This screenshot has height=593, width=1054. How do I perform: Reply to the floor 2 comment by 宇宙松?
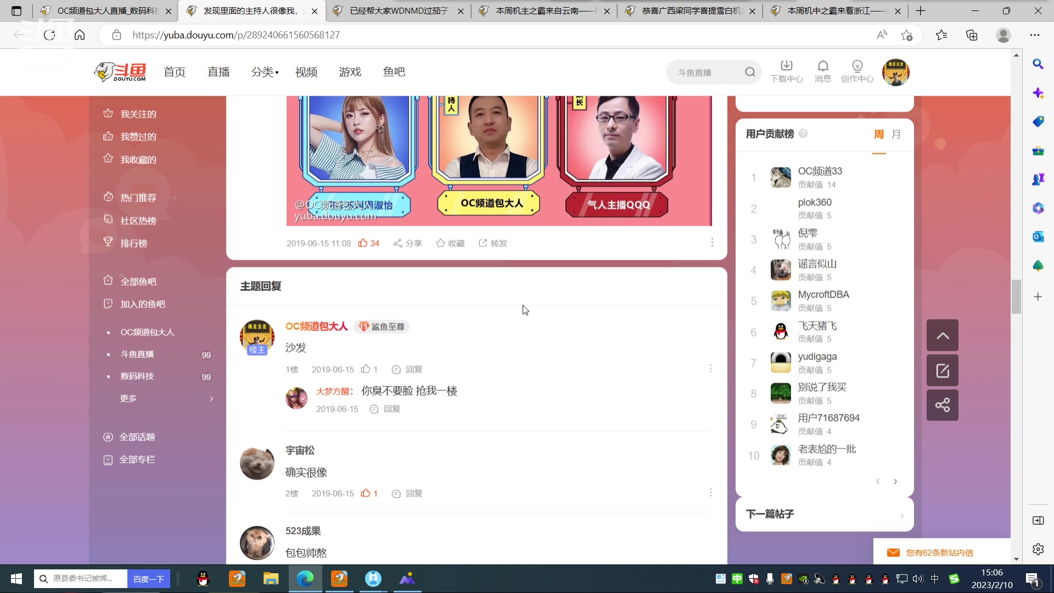(407, 494)
